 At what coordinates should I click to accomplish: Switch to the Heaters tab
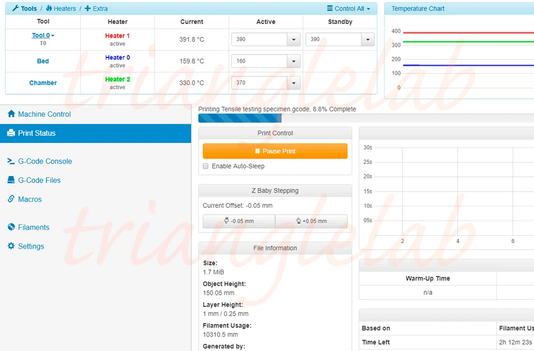[61, 8]
